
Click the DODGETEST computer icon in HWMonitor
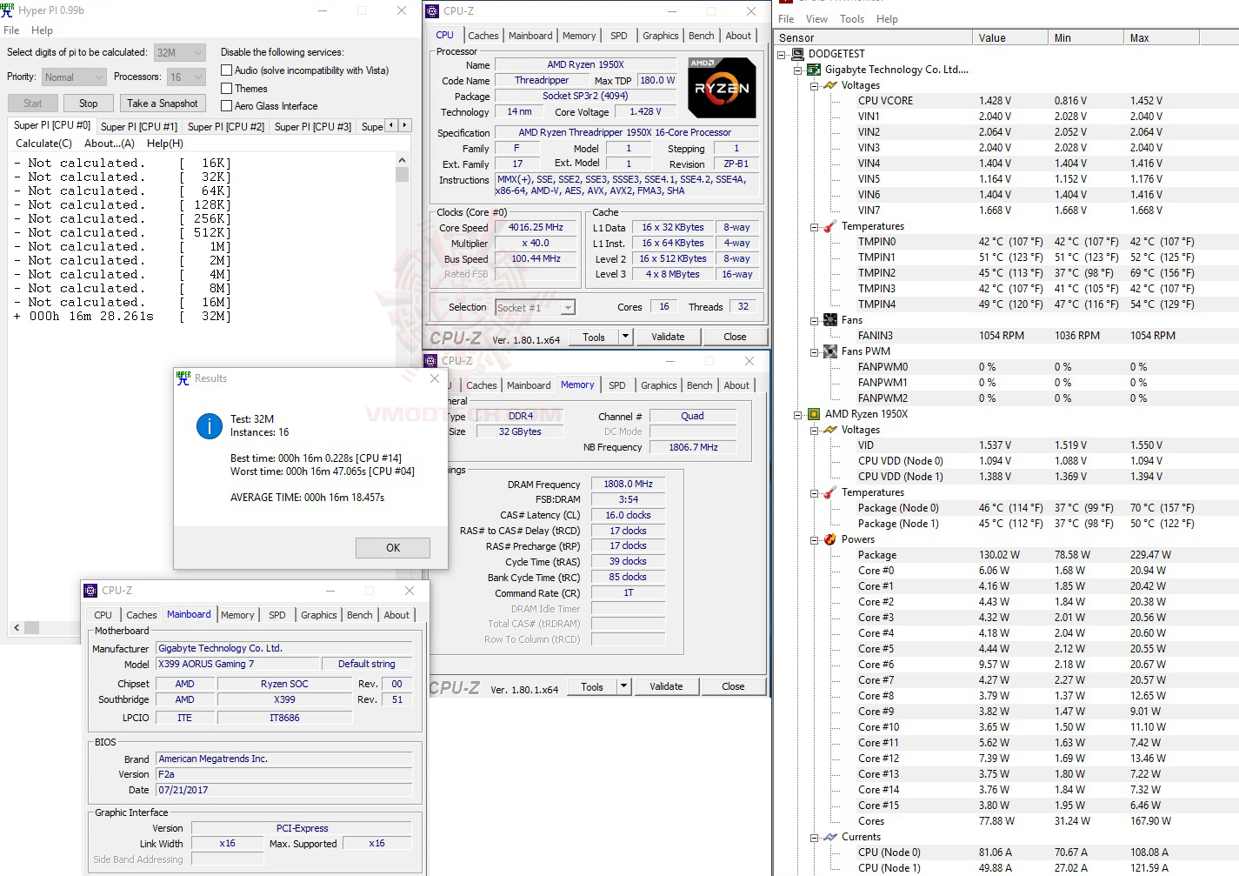point(797,54)
